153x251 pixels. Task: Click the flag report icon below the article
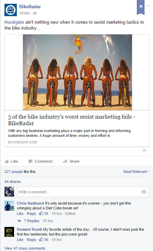pos(144,151)
